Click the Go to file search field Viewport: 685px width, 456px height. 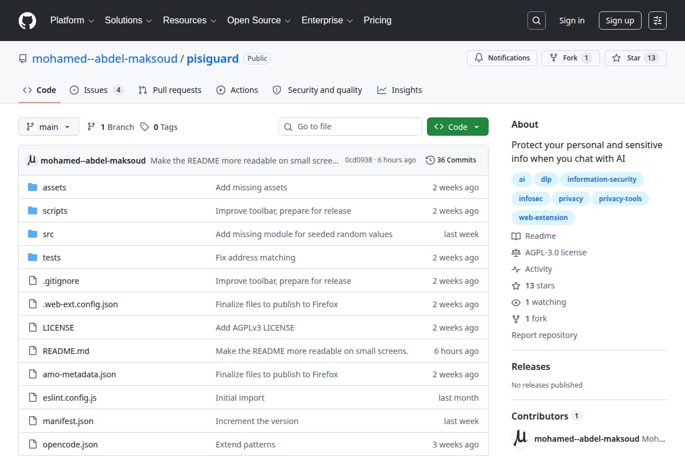350,127
